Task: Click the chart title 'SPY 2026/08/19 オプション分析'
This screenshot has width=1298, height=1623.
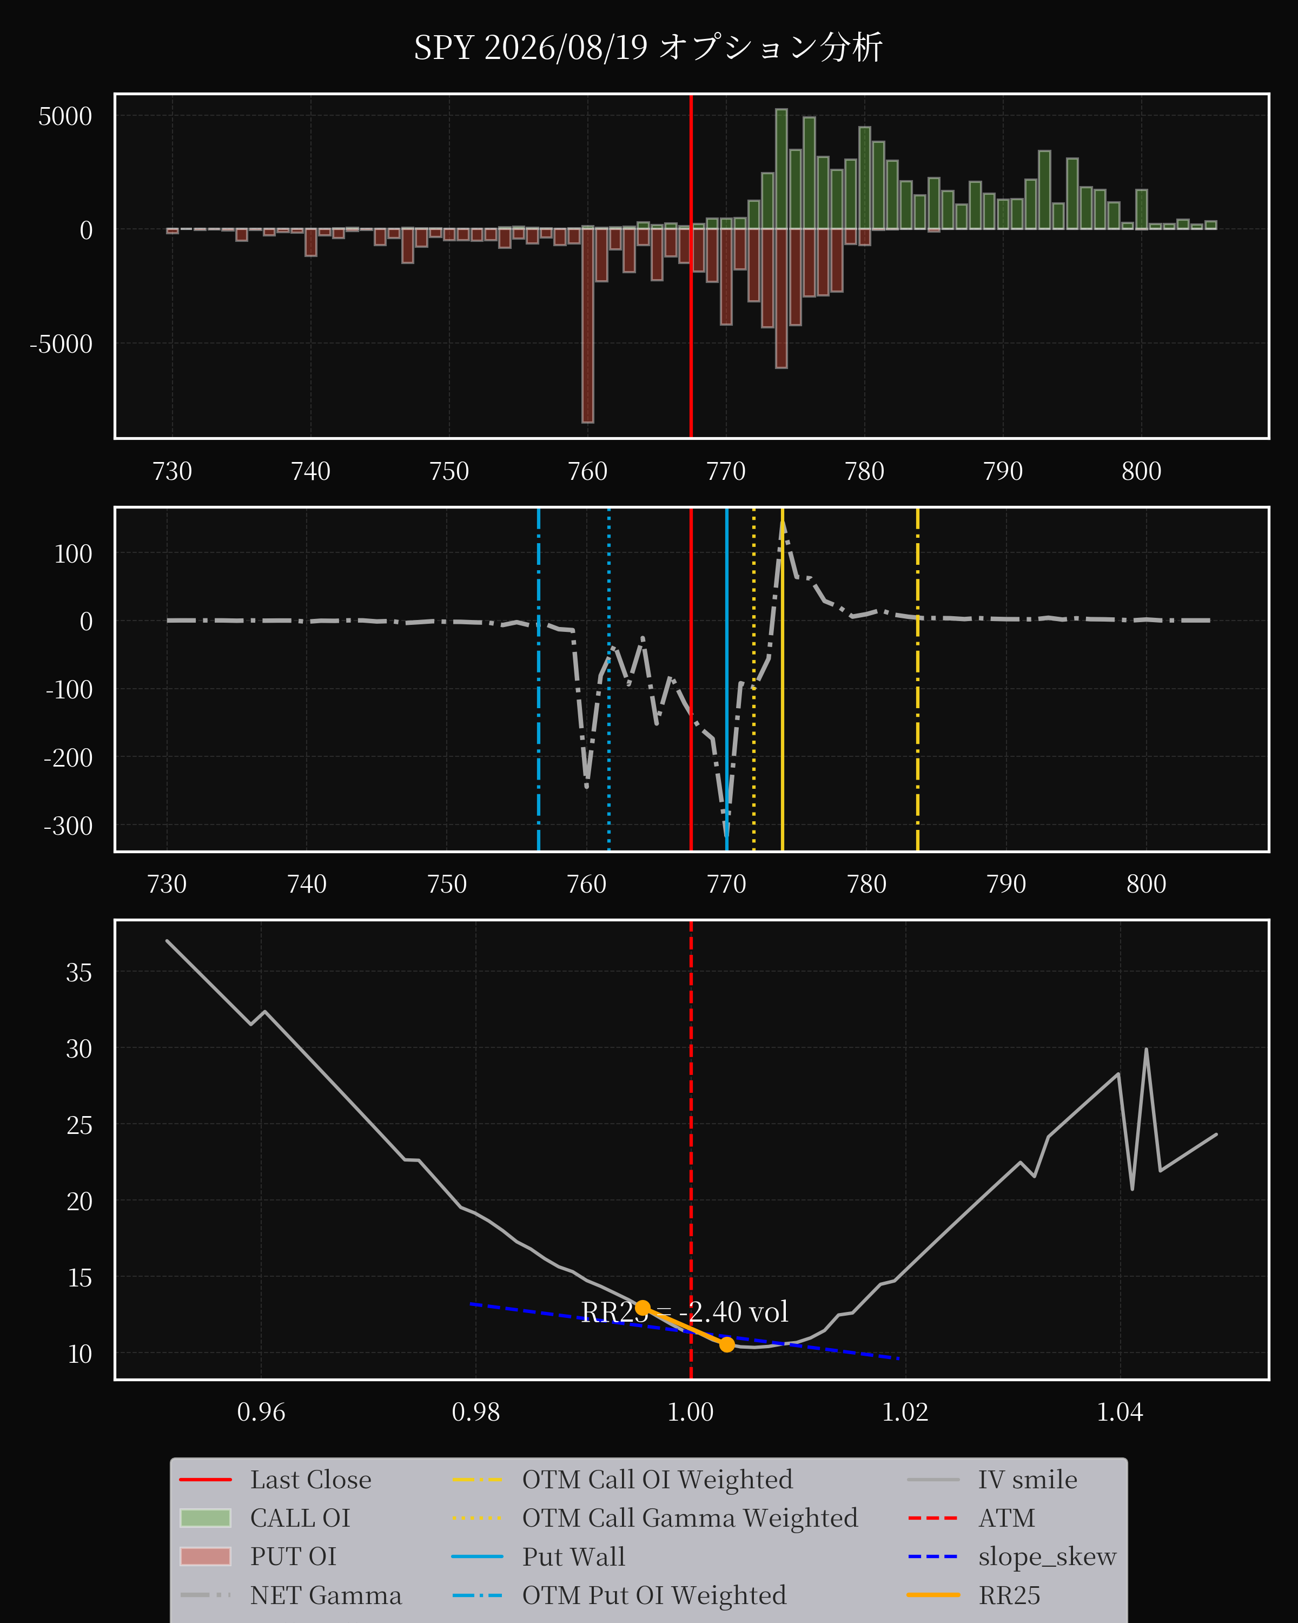Action: pyautogui.click(x=648, y=48)
